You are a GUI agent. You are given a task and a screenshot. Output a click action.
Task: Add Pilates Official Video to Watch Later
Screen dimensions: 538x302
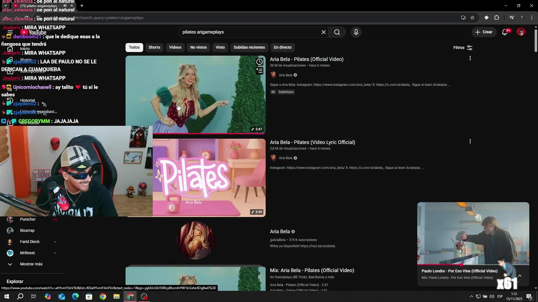260,62
